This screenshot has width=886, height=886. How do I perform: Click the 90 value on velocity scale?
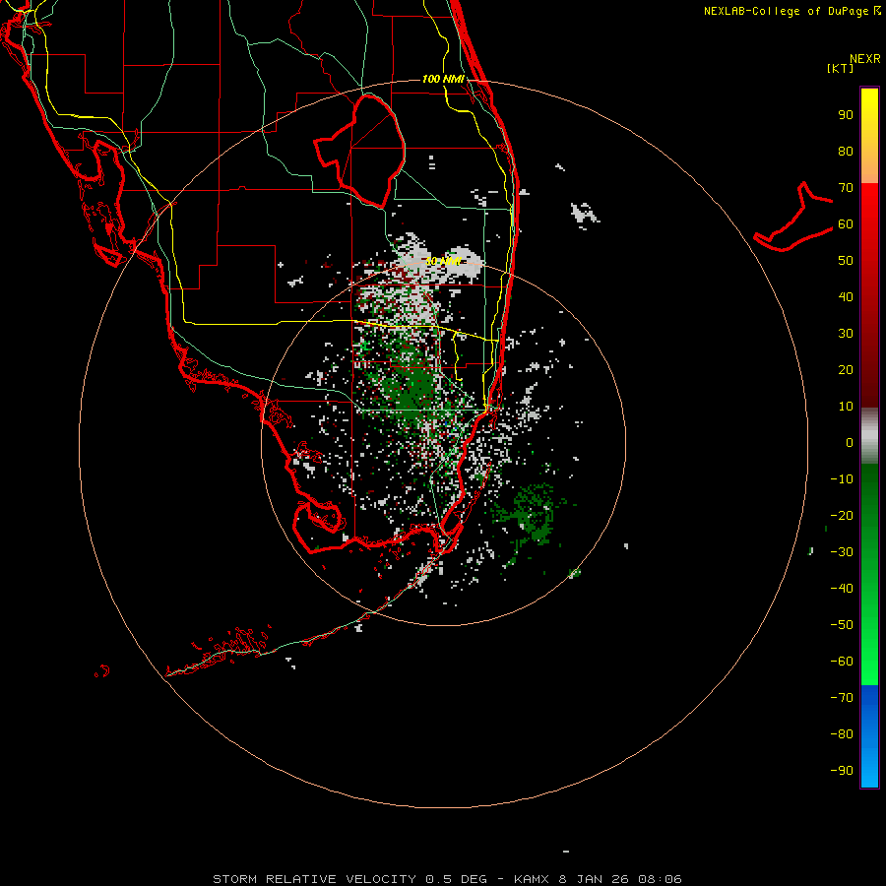point(846,115)
